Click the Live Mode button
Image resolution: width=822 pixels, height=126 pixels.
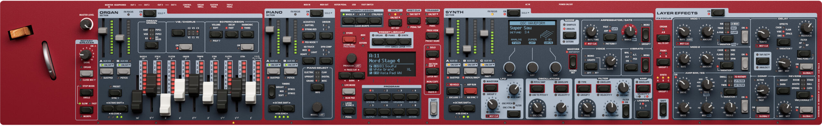pyautogui.click(x=348, y=91)
